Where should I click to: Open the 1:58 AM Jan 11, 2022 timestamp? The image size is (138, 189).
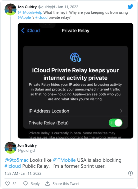pos(23,173)
